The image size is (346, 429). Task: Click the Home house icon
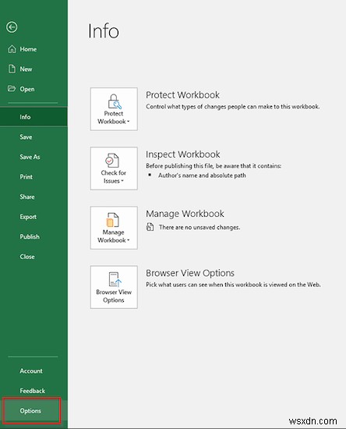click(x=12, y=49)
